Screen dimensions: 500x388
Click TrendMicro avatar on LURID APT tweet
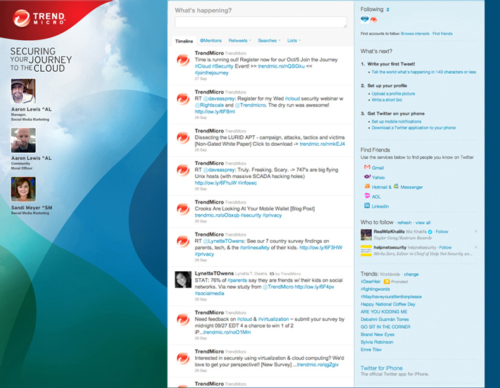[183, 138]
